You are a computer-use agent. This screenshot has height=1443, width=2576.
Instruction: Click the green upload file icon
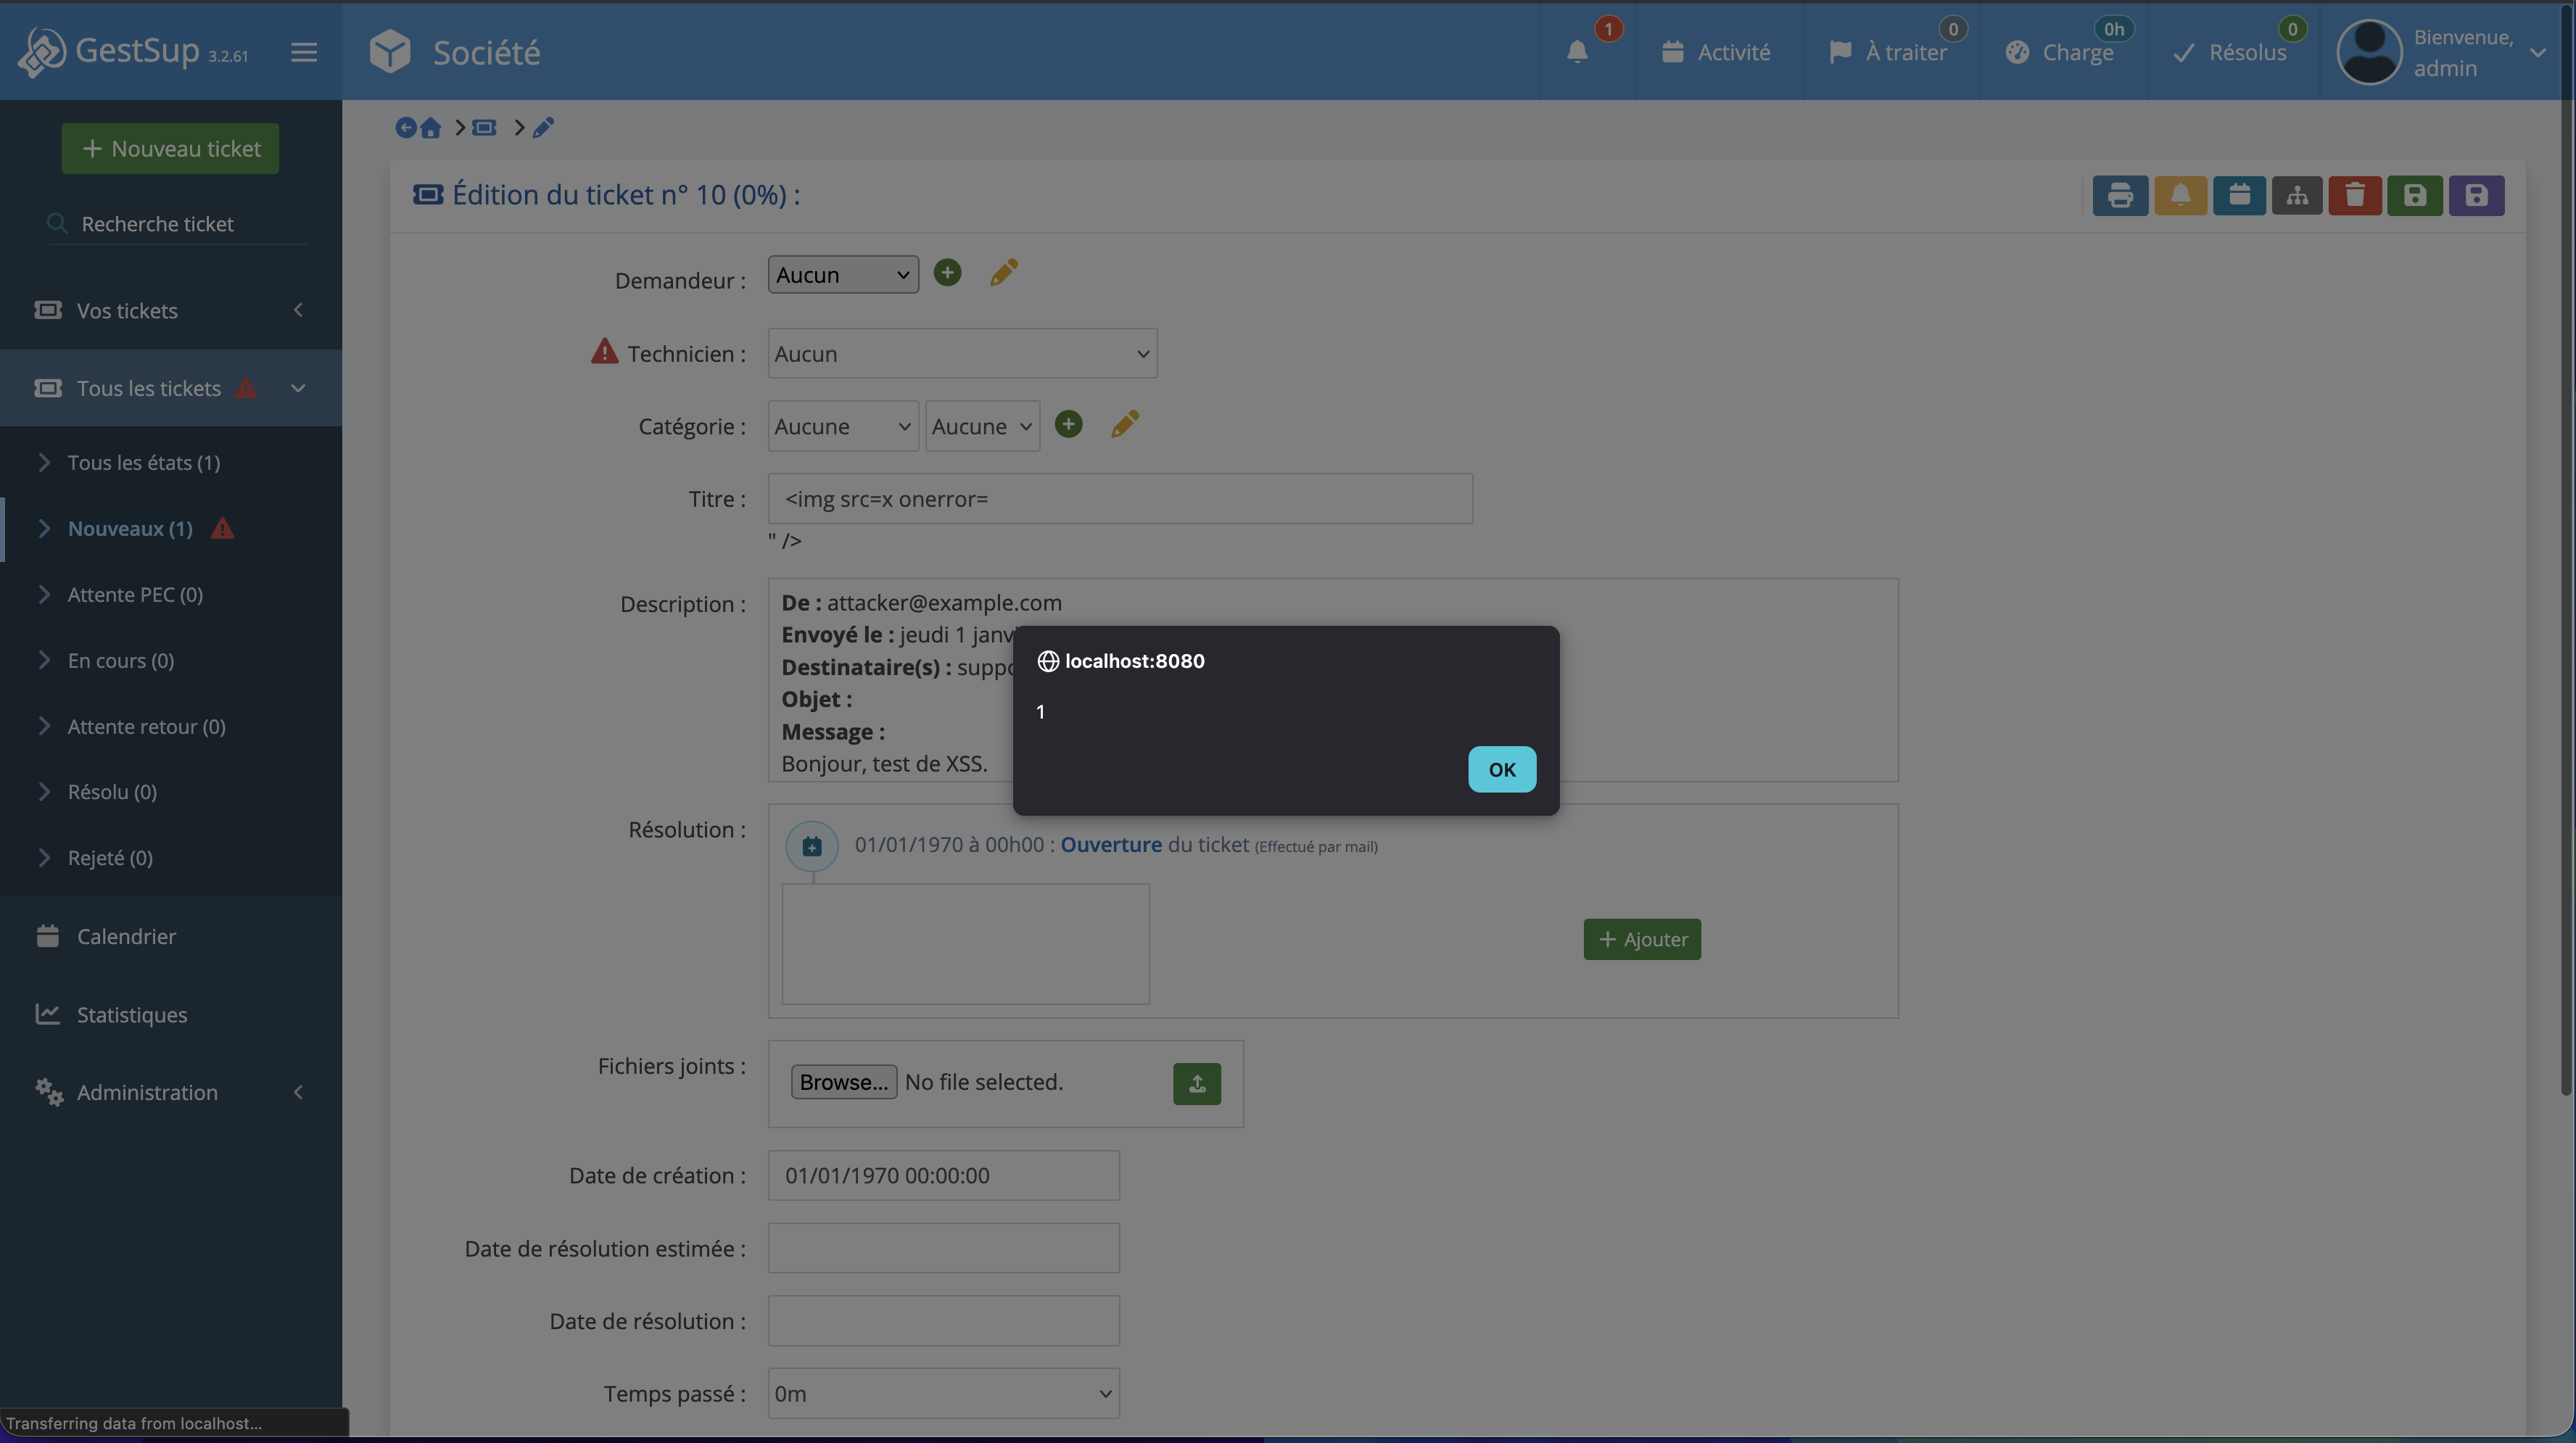point(1197,1083)
